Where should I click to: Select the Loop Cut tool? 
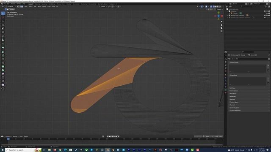coord(3,59)
